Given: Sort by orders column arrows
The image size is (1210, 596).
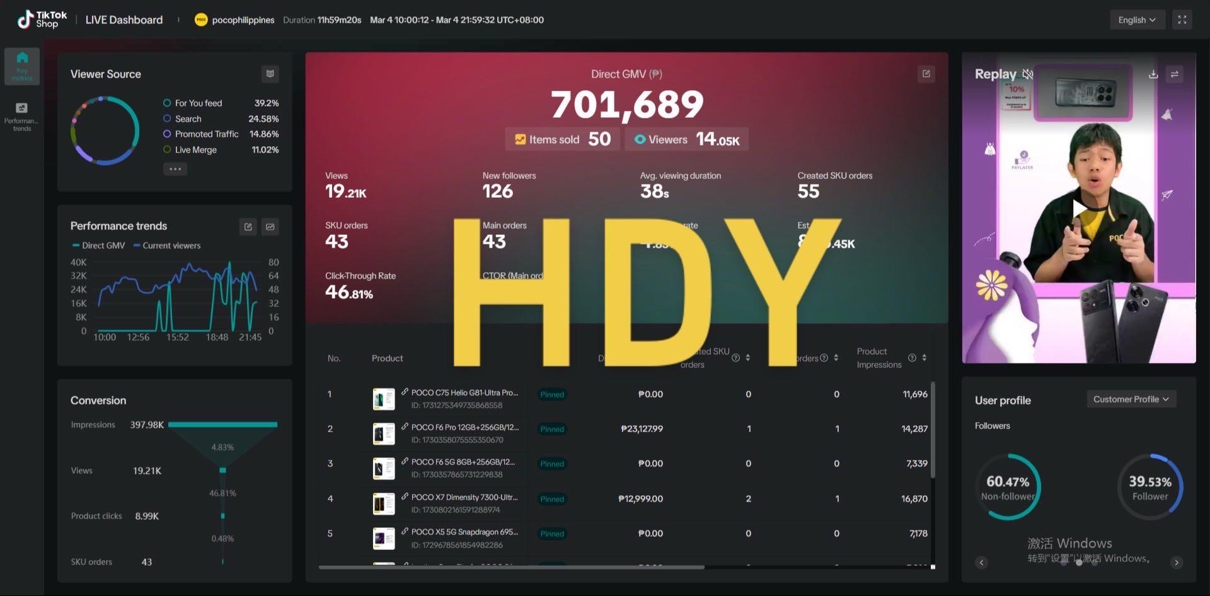Looking at the screenshot, I should (x=836, y=358).
